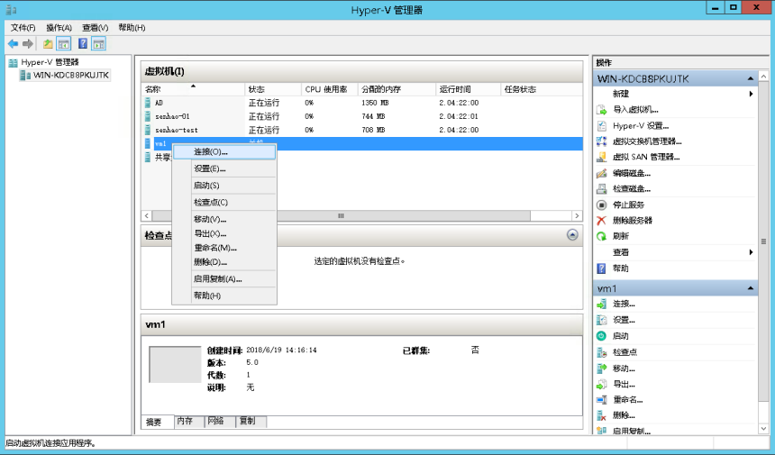Sort by the CPU 使用率 column header

(330, 89)
